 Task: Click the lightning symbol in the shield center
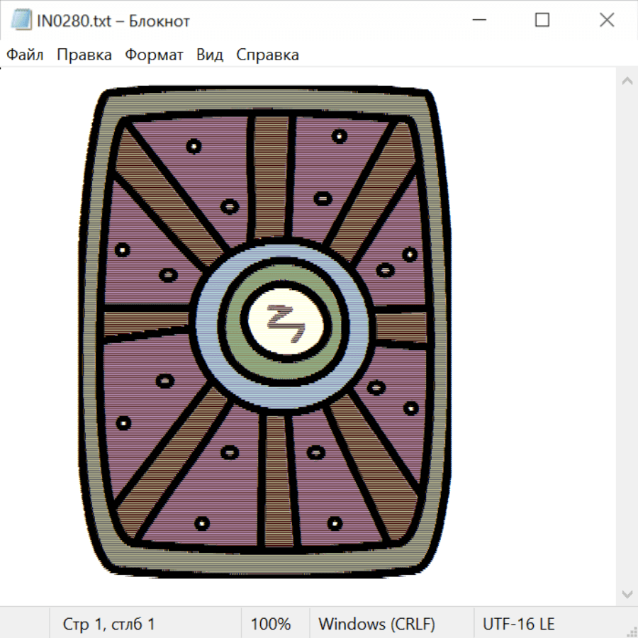284,322
